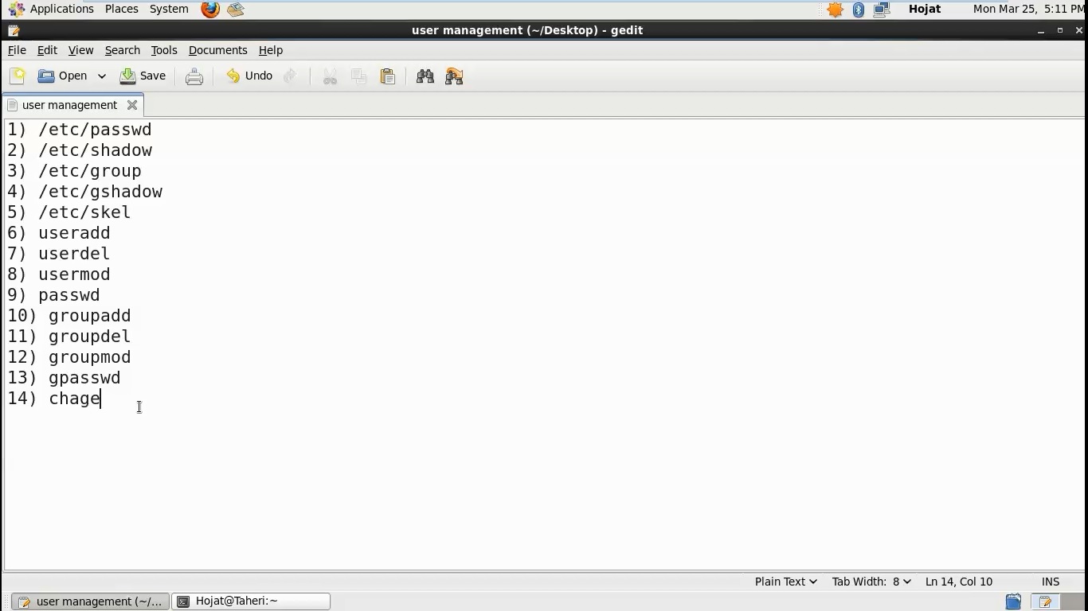
Task: Click the line "9) passwd"
Action: click(54, 295)
